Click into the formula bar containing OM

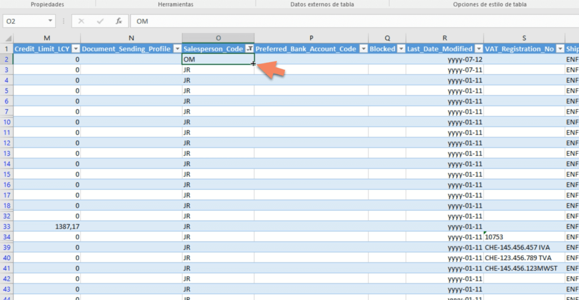coord(339,21)
